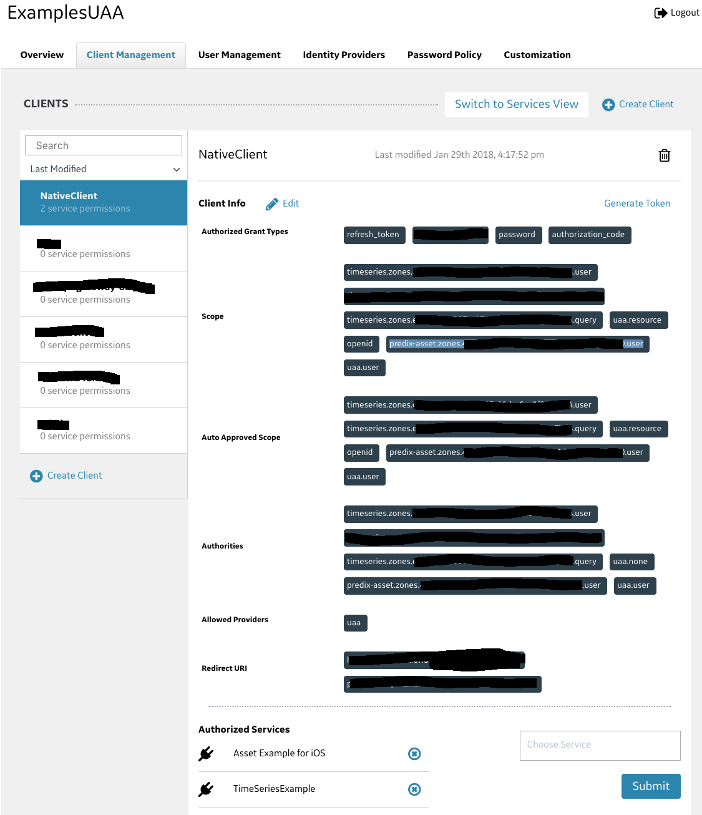Open the Password Policy tab
This screenshot has width=702, height=815.
point(444,55)
